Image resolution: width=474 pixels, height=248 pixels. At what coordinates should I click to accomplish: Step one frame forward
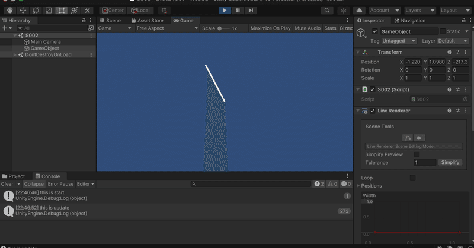[251, 11]
